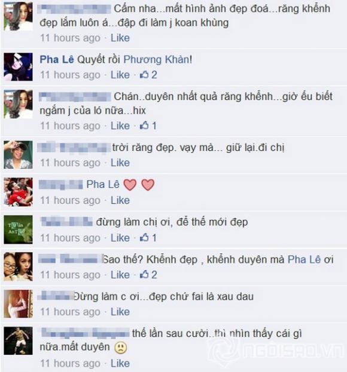This screenshot has width=347, height=372.
Task: Open Pha Lê's dark profile picture
Action: click(x=19, y=67)
